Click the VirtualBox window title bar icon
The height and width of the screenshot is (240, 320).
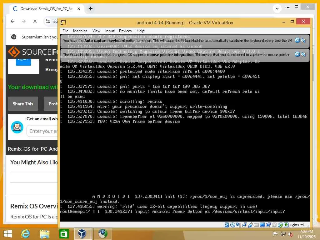63,22
